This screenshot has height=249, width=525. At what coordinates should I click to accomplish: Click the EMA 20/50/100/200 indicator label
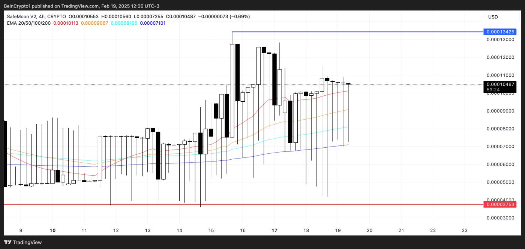pyautogui.click(x=29, y=23)
